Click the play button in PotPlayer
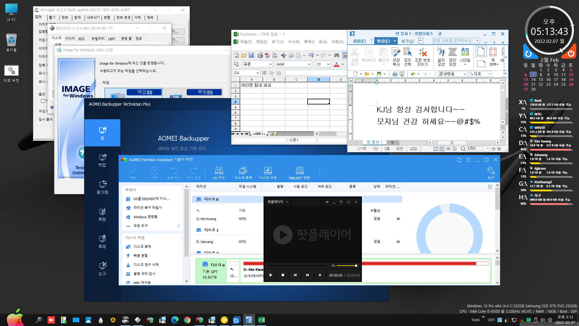Screen dimensions: 579x326 point(271,275)
